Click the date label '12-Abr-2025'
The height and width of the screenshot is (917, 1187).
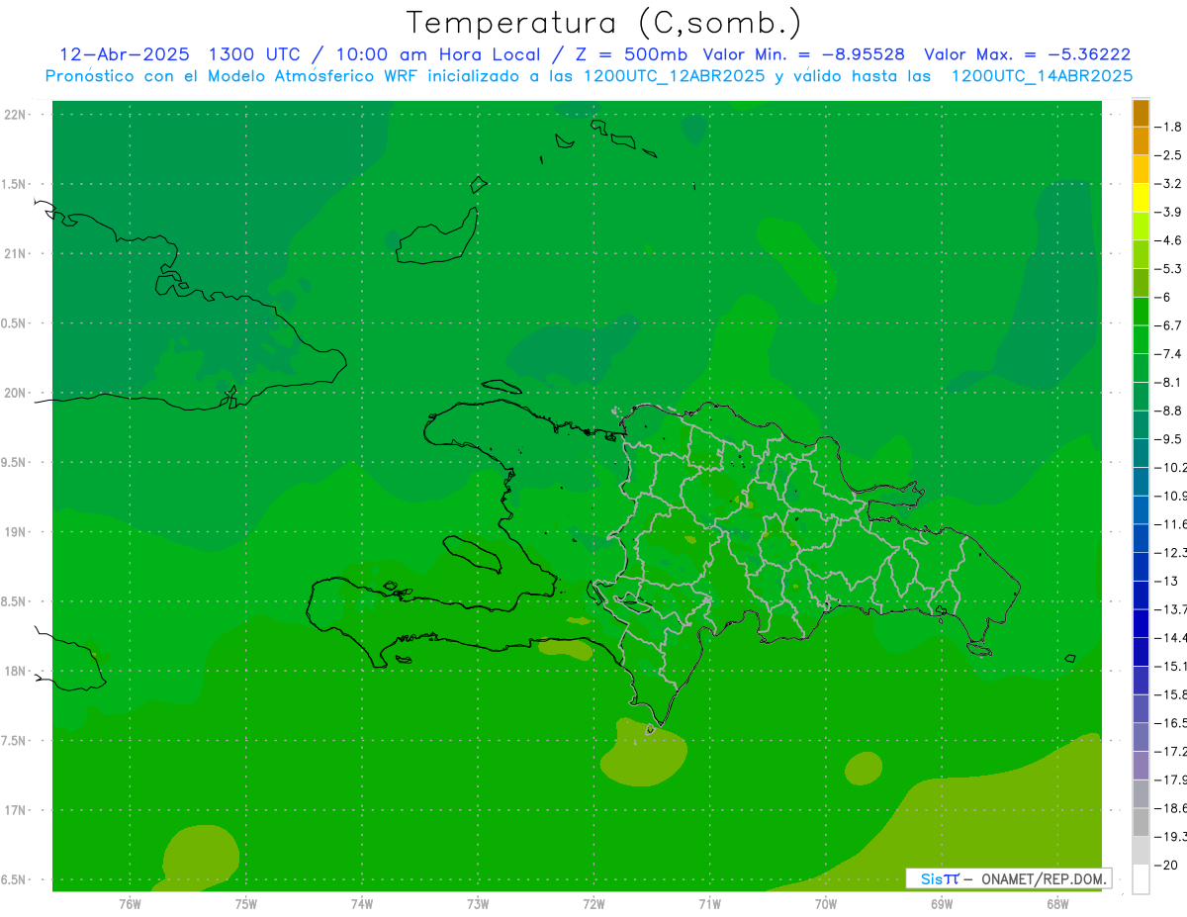124,54
